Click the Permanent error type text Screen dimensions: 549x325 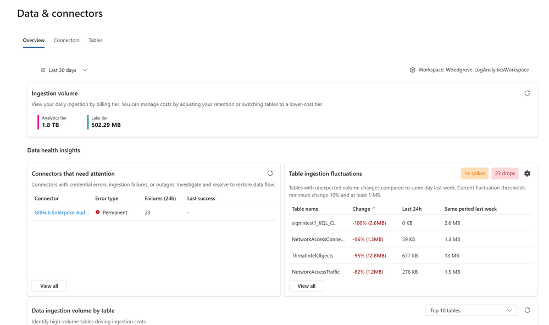pyautogui.click(x=115, y=212)
